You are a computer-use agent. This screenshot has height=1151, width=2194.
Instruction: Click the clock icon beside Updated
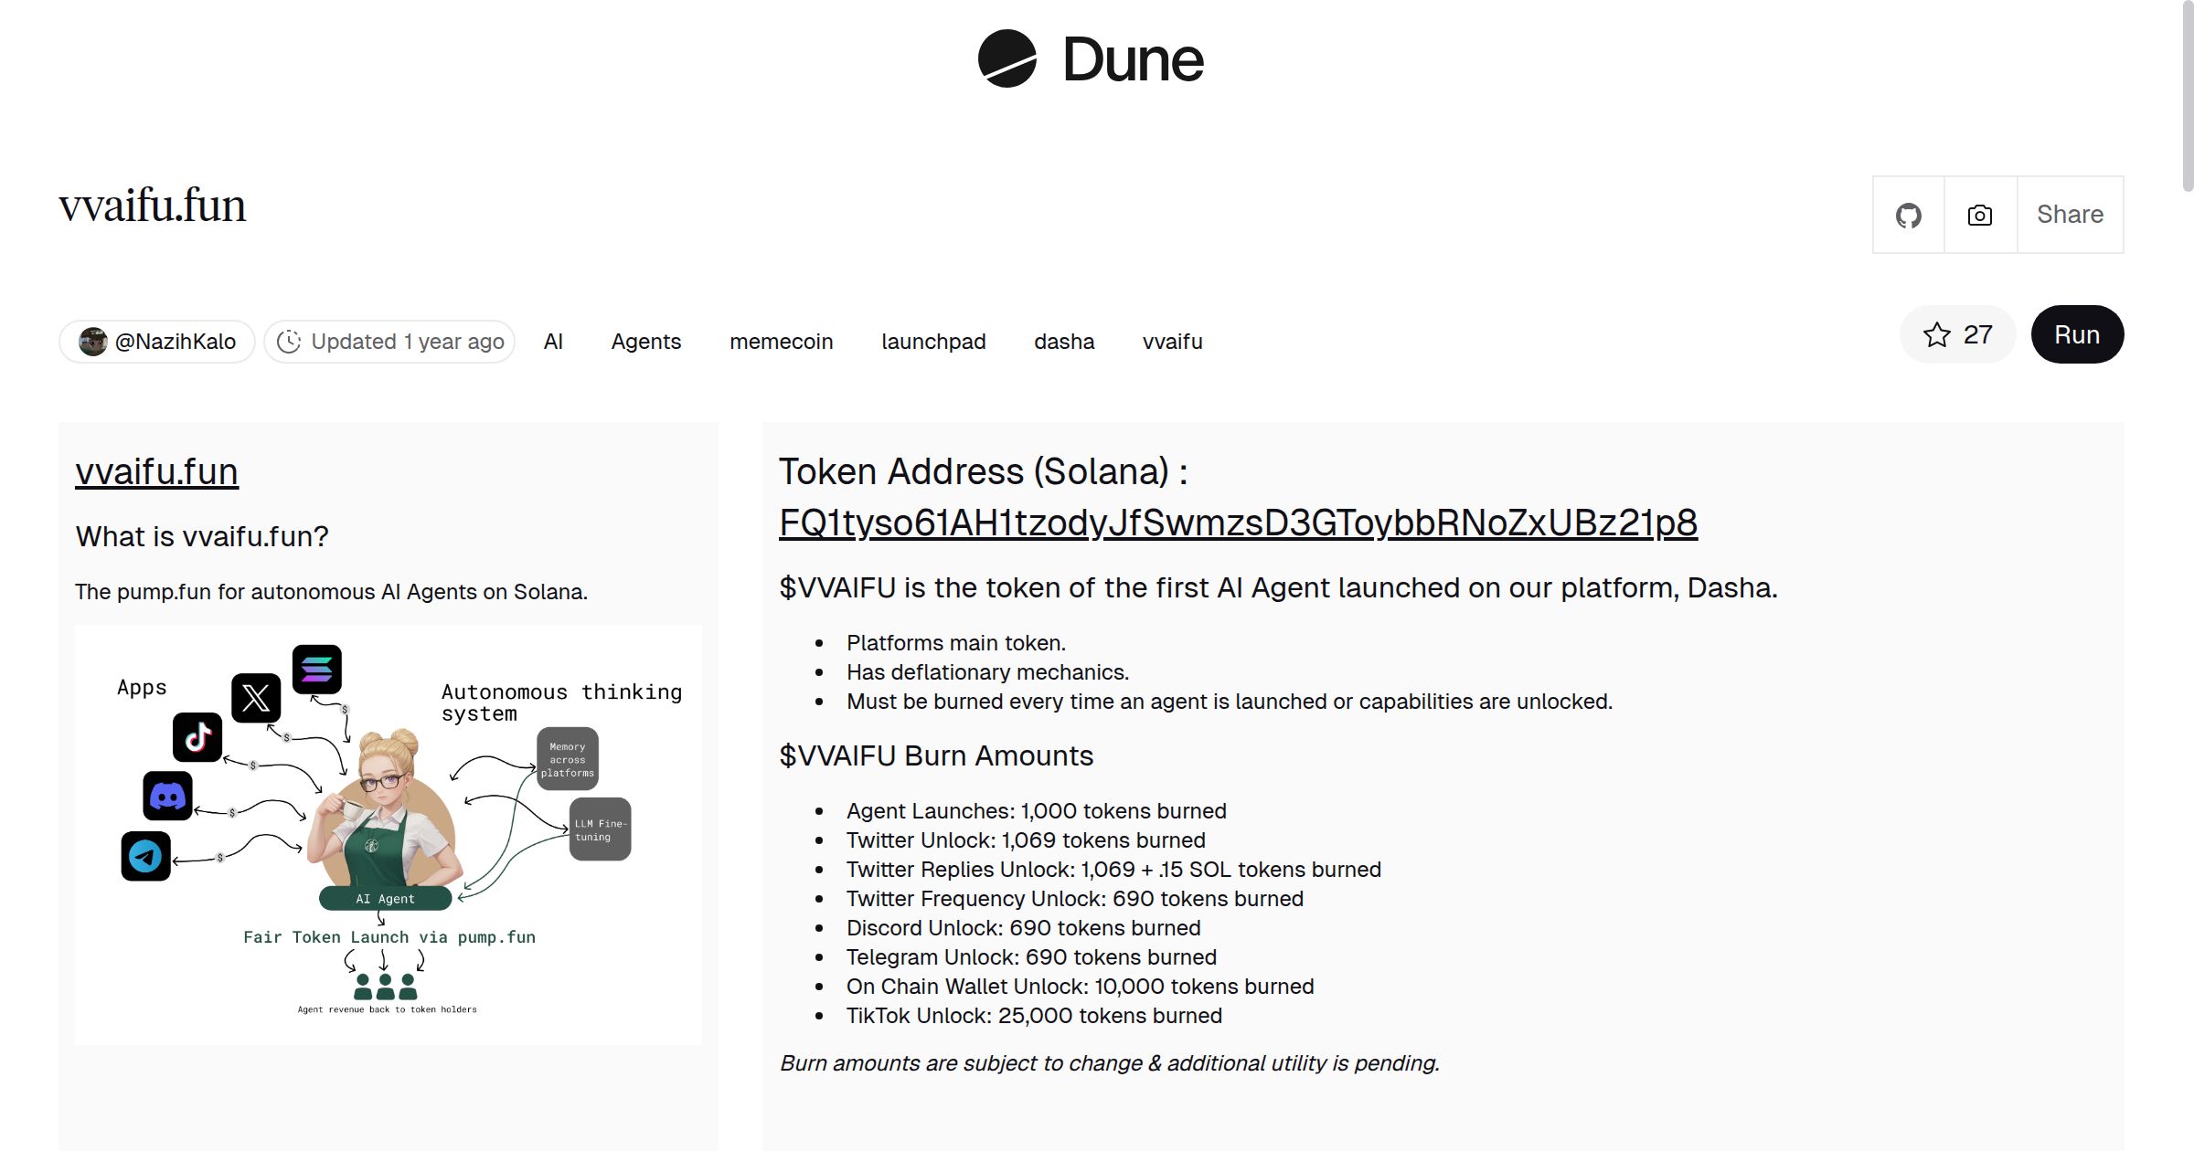point(289,342)
